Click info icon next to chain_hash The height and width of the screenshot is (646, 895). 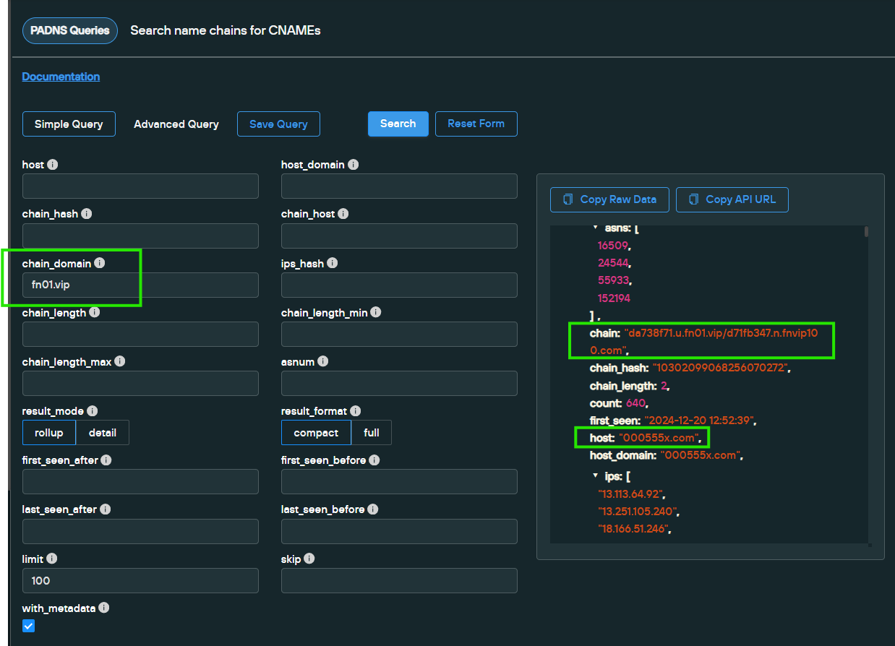[x=87, y=214]
